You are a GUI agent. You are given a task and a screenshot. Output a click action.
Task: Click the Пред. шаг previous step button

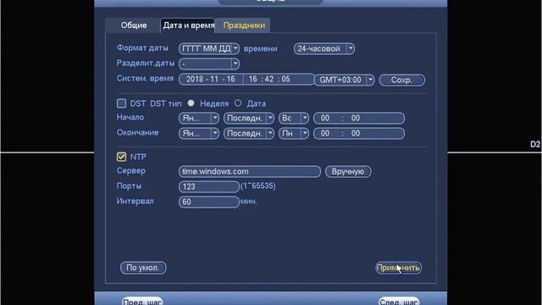click(142, 302)
